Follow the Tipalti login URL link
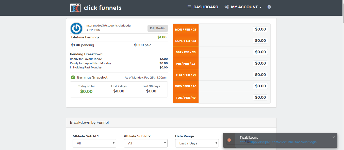Screen dimensions: 344x150 278,142
